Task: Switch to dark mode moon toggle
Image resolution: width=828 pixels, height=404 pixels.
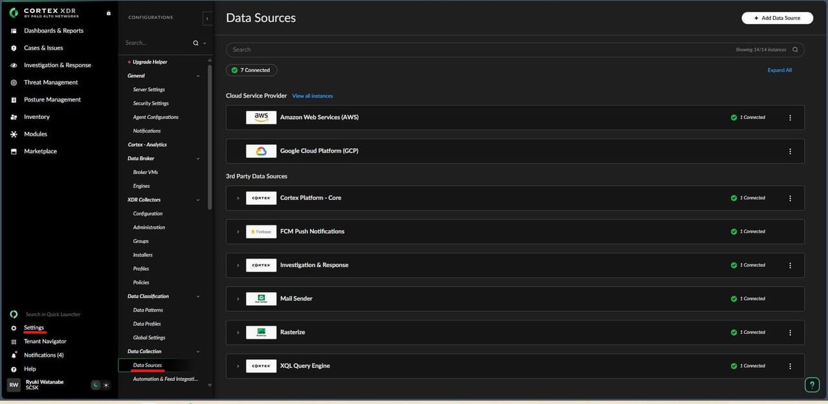Action: (96, 385)
